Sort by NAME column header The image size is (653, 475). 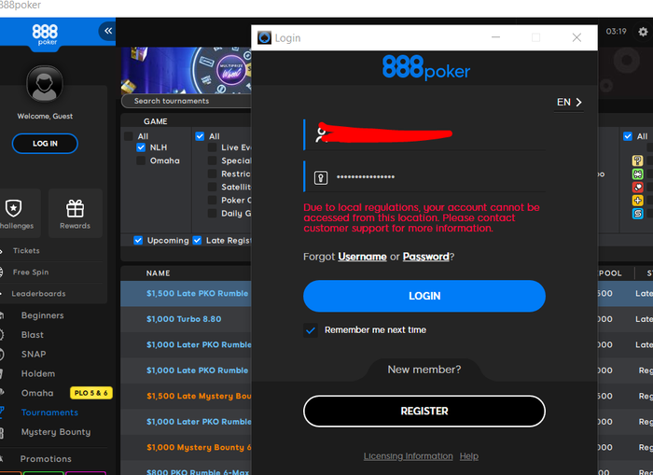158,273
